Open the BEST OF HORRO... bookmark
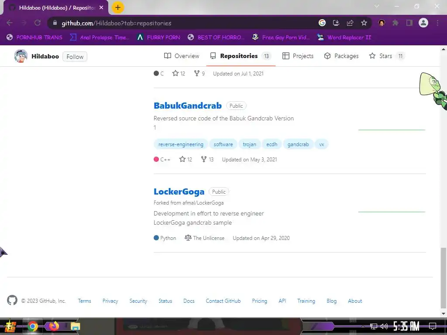Screen dimensions: 447x335 [x=216, y=38]
